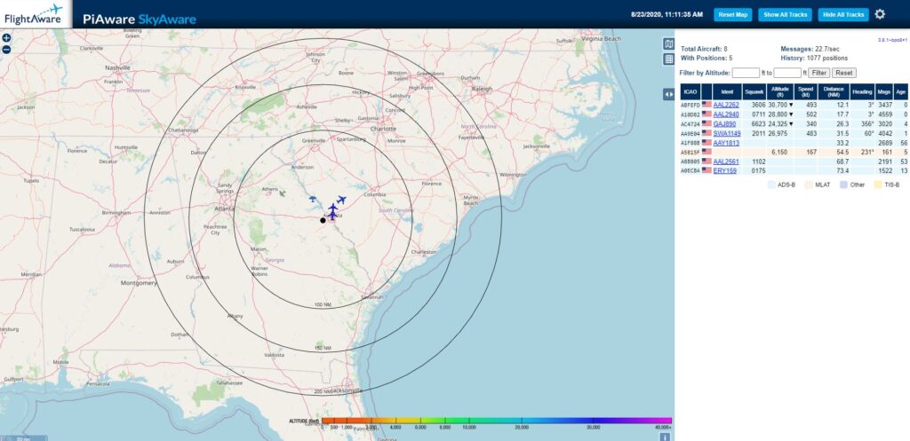Select the green aircraft icon near Athens
910x441 pixels.
pyautogui.click(x=283, y=193)
